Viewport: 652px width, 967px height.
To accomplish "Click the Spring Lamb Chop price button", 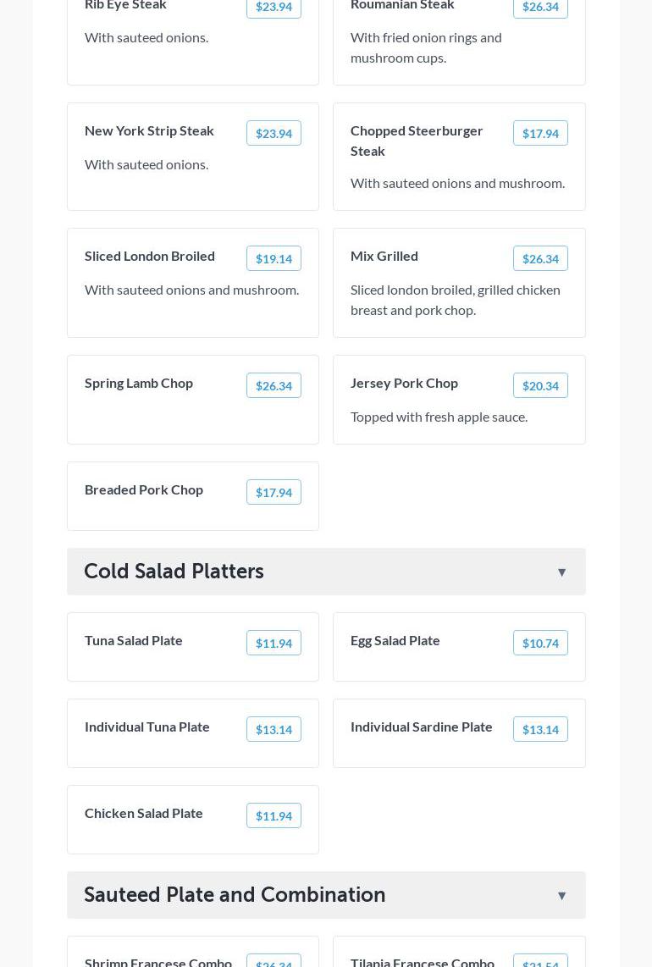I will pyautogui.click(x=274, y=386).
